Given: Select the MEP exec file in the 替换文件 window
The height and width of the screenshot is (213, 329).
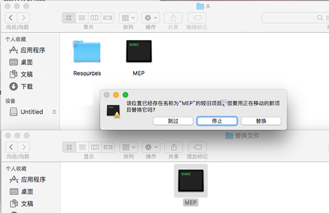Looking at the screenshot, I should 191,181.
